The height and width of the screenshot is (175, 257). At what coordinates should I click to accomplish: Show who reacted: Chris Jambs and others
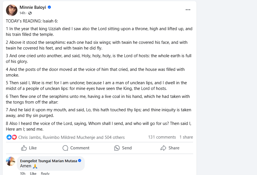point(71,137)
